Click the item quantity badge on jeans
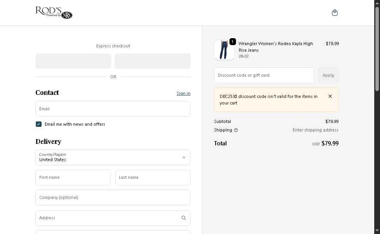The image size is (380, 234). point(233,42)
